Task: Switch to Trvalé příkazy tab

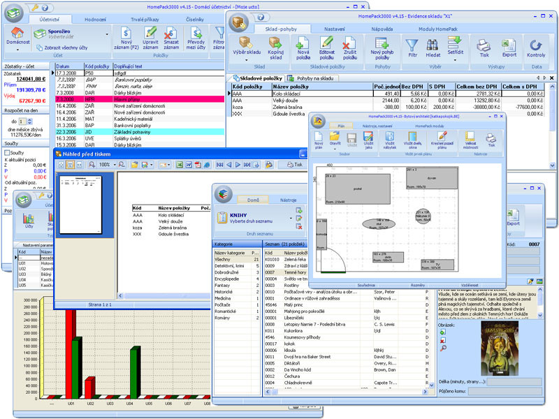Action: 145,20
